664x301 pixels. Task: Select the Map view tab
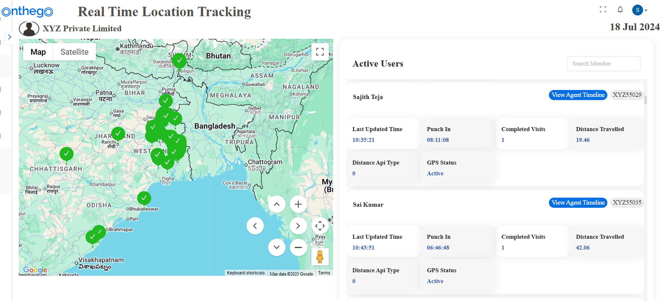pos(38,52)
